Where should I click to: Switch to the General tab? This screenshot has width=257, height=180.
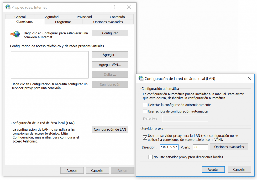click(20, 17)
